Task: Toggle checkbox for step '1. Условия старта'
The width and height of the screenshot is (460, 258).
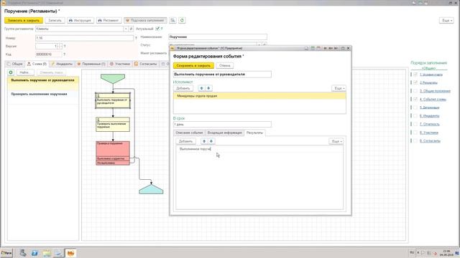Action: 415,75
